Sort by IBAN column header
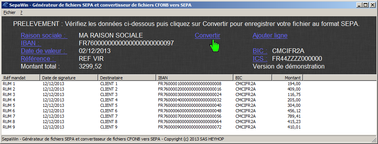 coord(195,78)
